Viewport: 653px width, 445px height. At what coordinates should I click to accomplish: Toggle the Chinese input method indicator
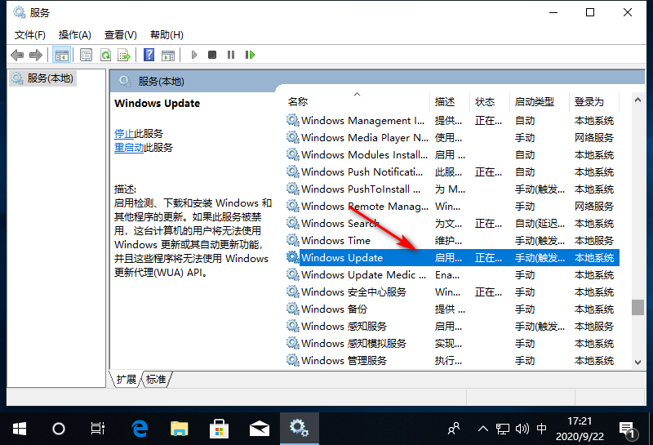pyautogui.click(x=544, y=428)
